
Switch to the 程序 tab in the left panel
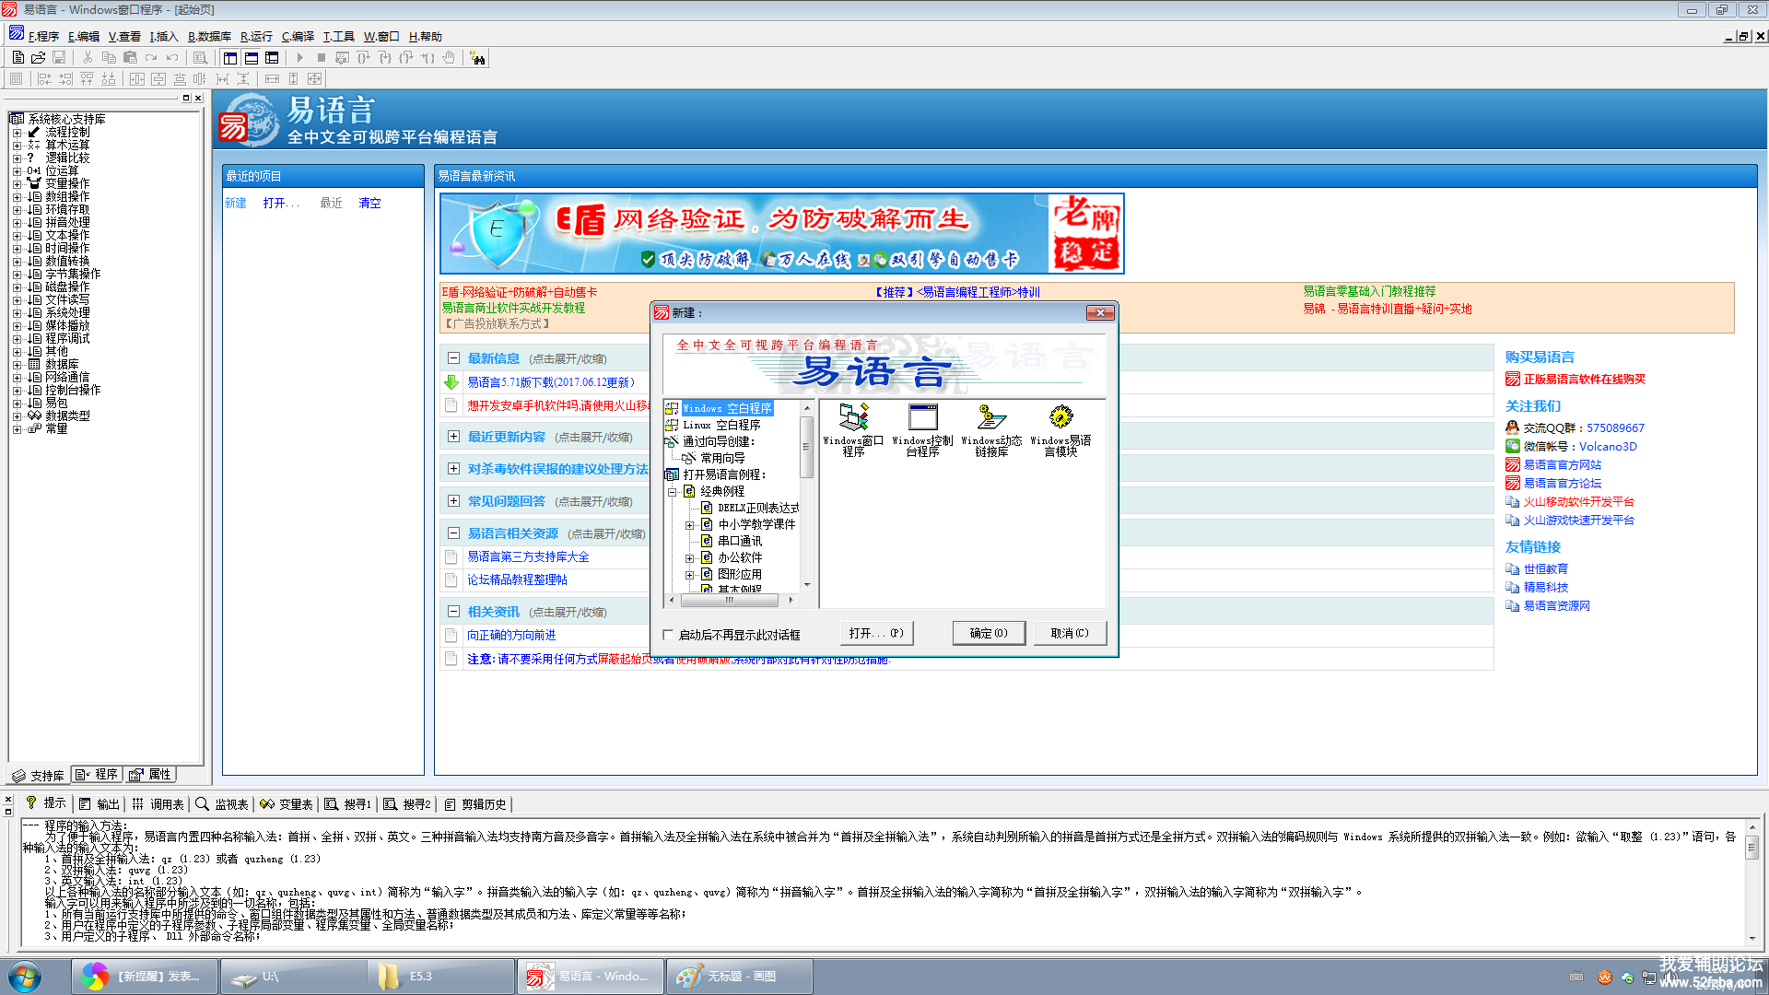(97, 775)
